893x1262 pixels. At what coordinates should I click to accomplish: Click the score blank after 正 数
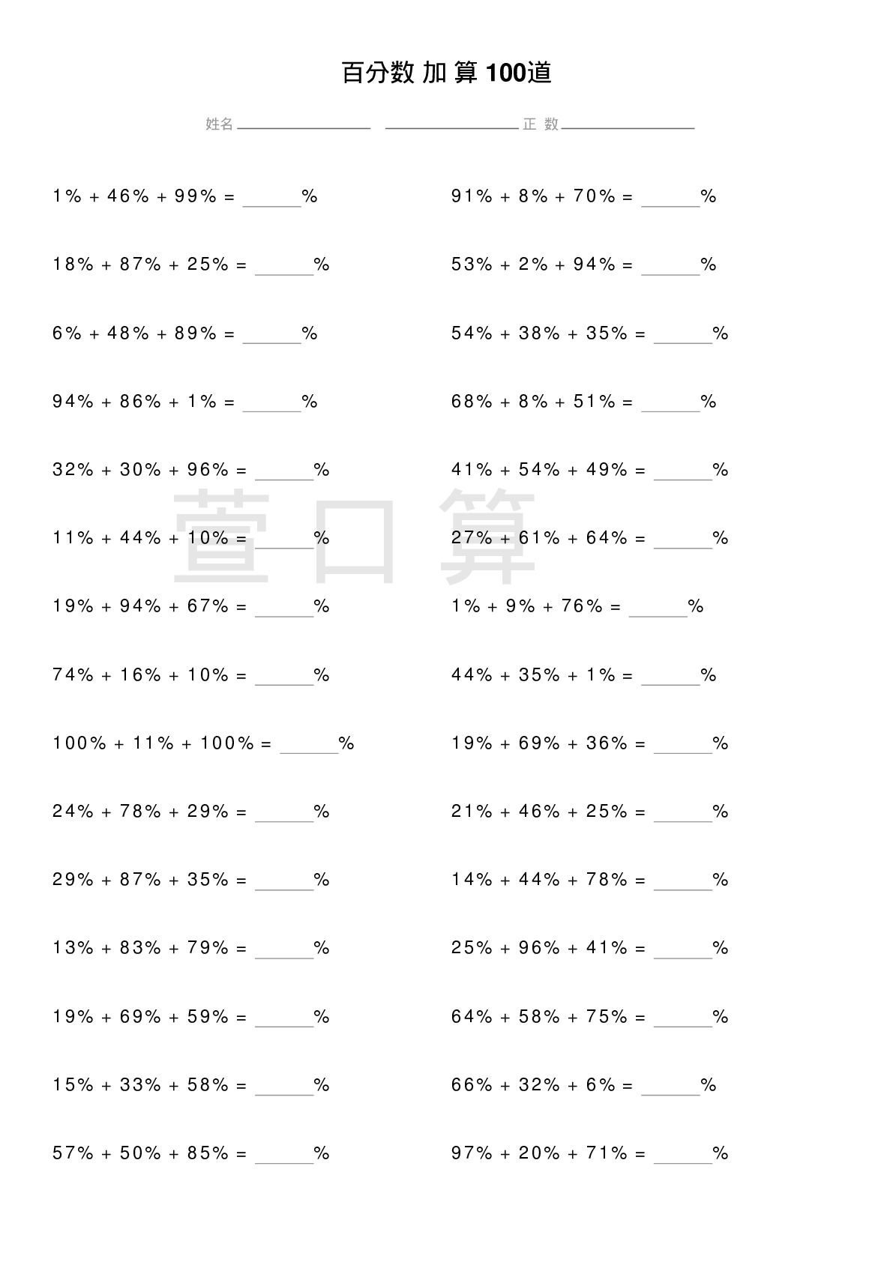click(x=628, y=124)
